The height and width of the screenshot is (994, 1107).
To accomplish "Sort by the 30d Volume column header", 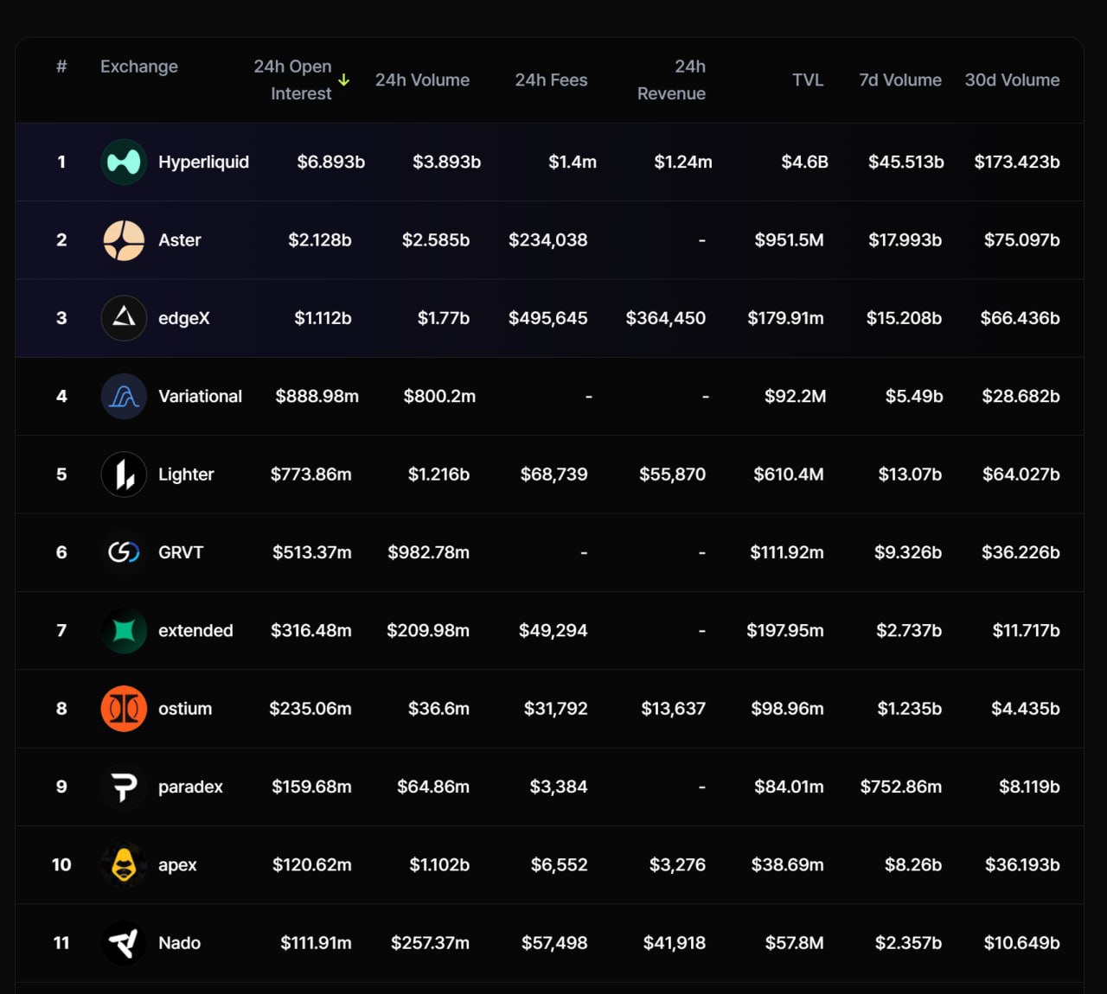I will click(1012, 80).
